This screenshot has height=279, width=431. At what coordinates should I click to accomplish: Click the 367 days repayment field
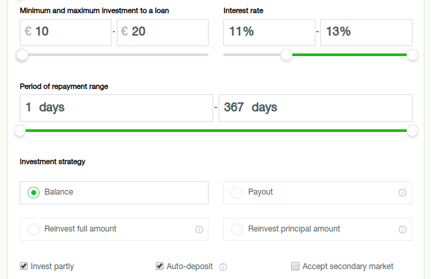tap(315, 108)
